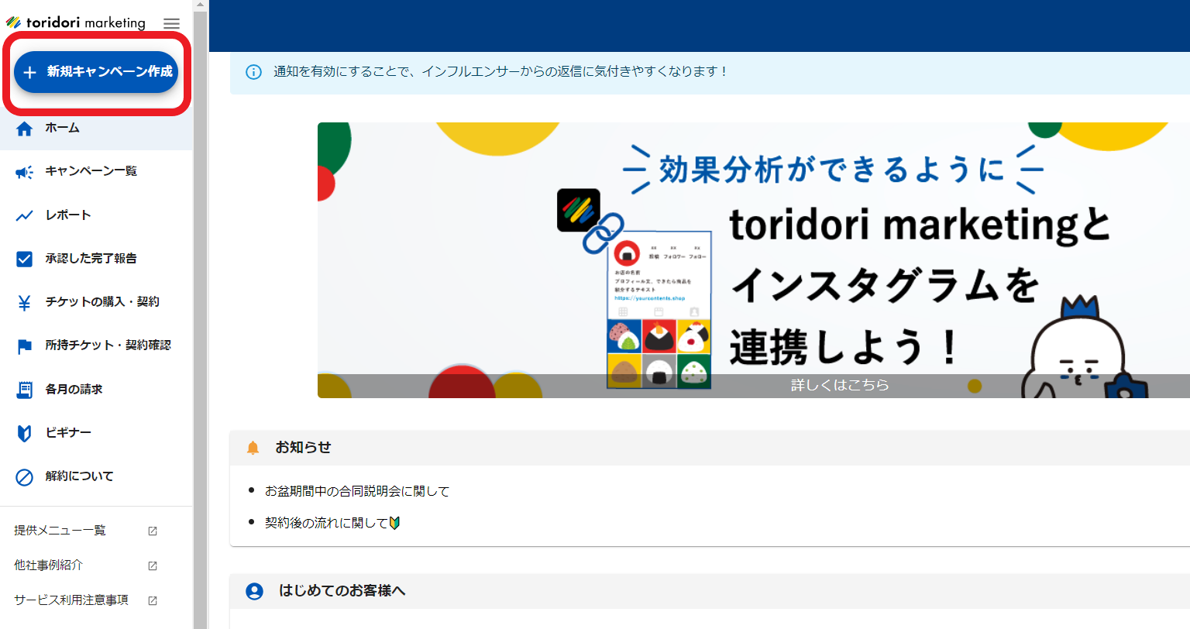
Task: Click the flag icon for 所持チケット・契約確認
Action: click(25, 346)
